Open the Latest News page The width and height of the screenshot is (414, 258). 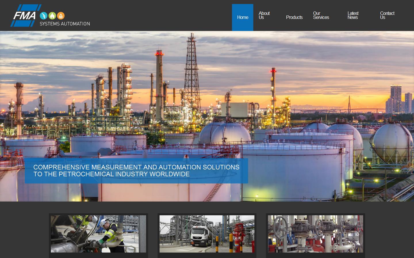click(353, 15)
